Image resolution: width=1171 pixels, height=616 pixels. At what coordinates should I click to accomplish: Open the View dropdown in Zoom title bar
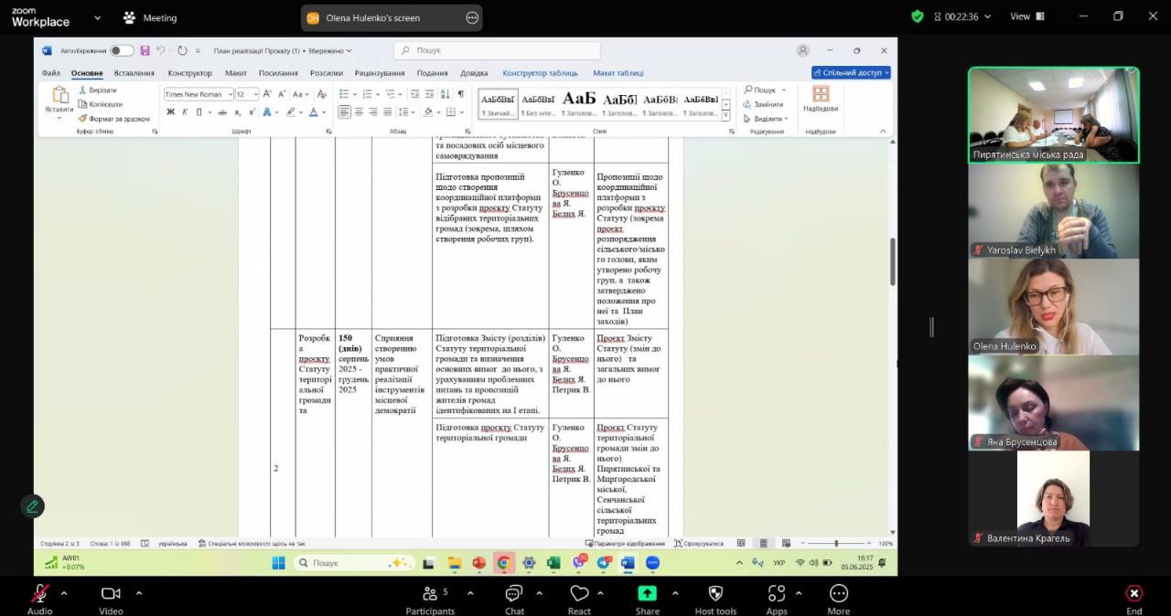point(1026,16)
